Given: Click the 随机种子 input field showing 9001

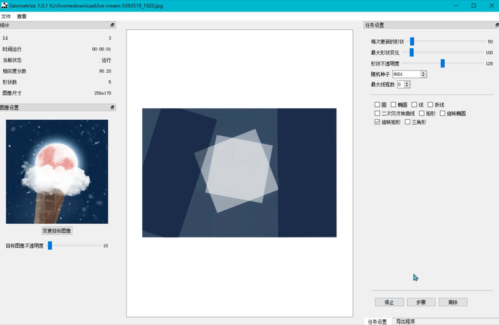Looking at the screenshot, I should (406, 74).
